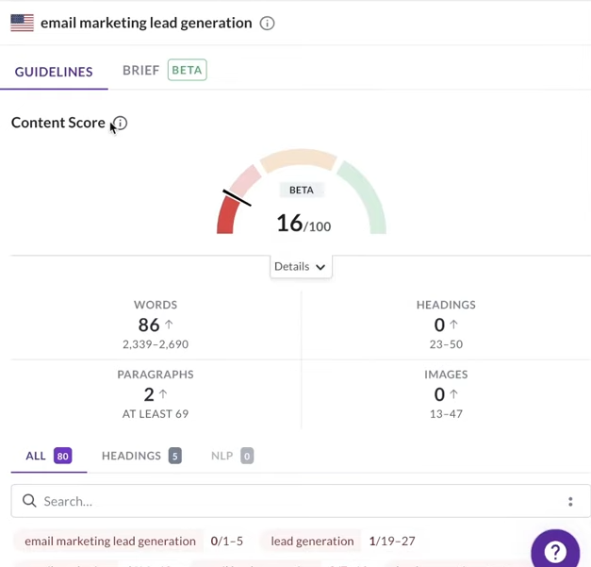Open the help question mark button
591x567 pixels.
[x=555, y=551]
